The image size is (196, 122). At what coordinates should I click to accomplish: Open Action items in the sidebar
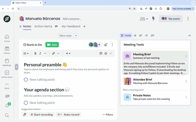pyautogui.click(x=7, y=74)
